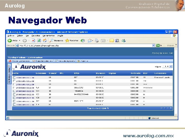185x139 pixels.
Task: Open the Favoritos menu
Action: tap(36, 36)
